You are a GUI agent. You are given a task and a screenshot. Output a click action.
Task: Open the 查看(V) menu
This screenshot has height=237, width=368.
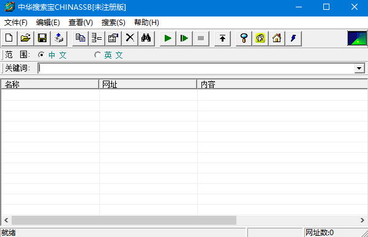(x=80, y=23)
